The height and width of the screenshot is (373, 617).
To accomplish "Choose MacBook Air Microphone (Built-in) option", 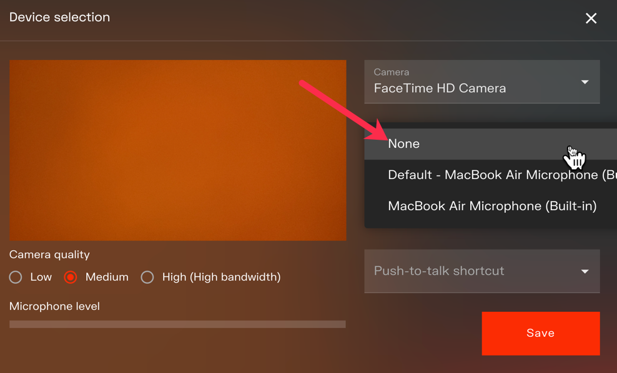I will [x=491, y=206].
